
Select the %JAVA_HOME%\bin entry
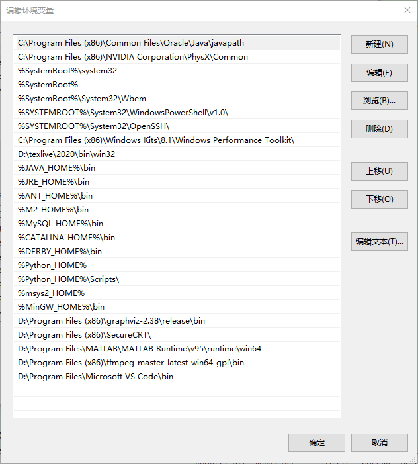(x=177, y=168)
